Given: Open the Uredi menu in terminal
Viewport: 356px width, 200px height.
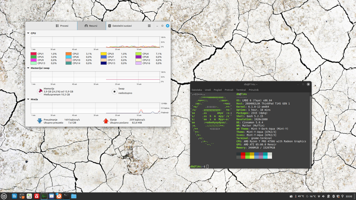Looking at the screenshot, I should [208, 90].
